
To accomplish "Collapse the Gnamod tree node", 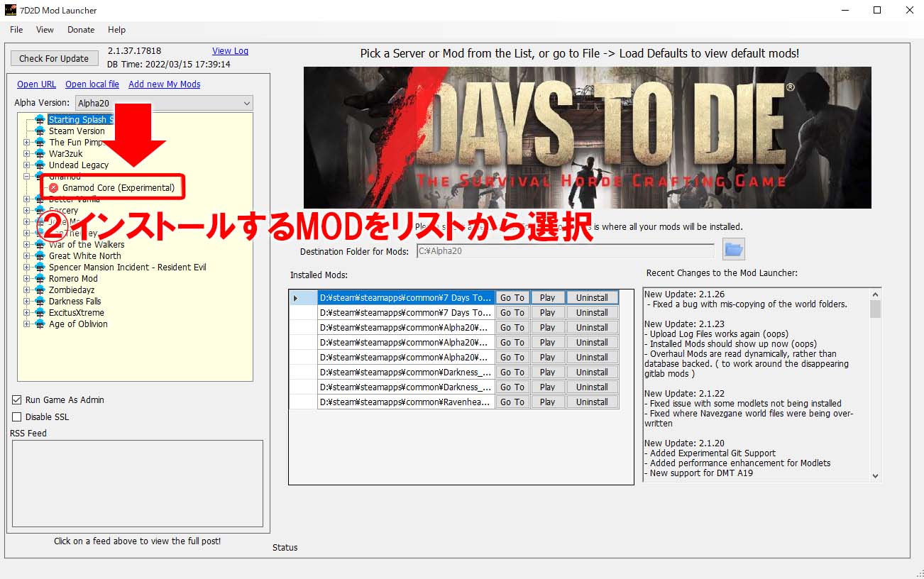I will (x=26, y=177).
